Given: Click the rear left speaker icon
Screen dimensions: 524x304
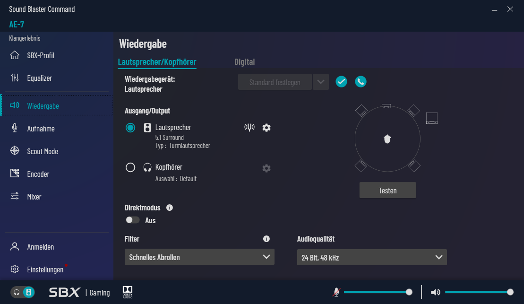Looking at the screenshot, I should click(361, 165).
